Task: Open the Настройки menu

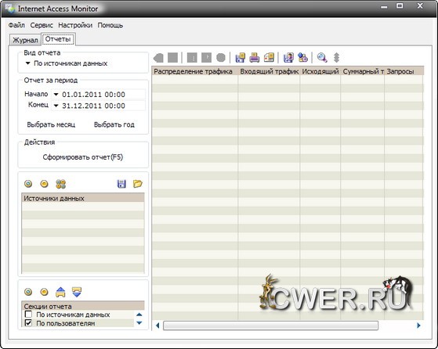Action: (x=75, y=25)
